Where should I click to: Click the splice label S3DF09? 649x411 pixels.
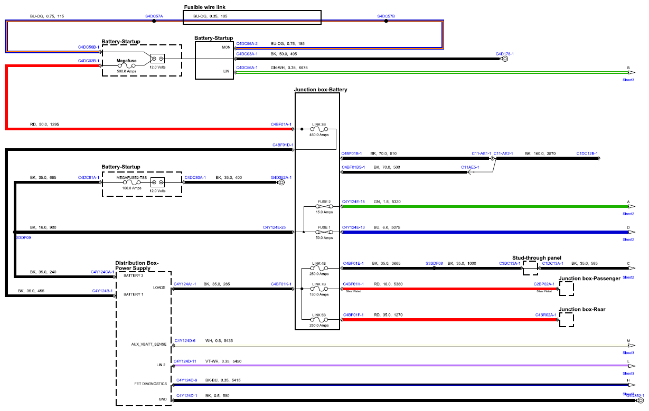pos(23,237)
